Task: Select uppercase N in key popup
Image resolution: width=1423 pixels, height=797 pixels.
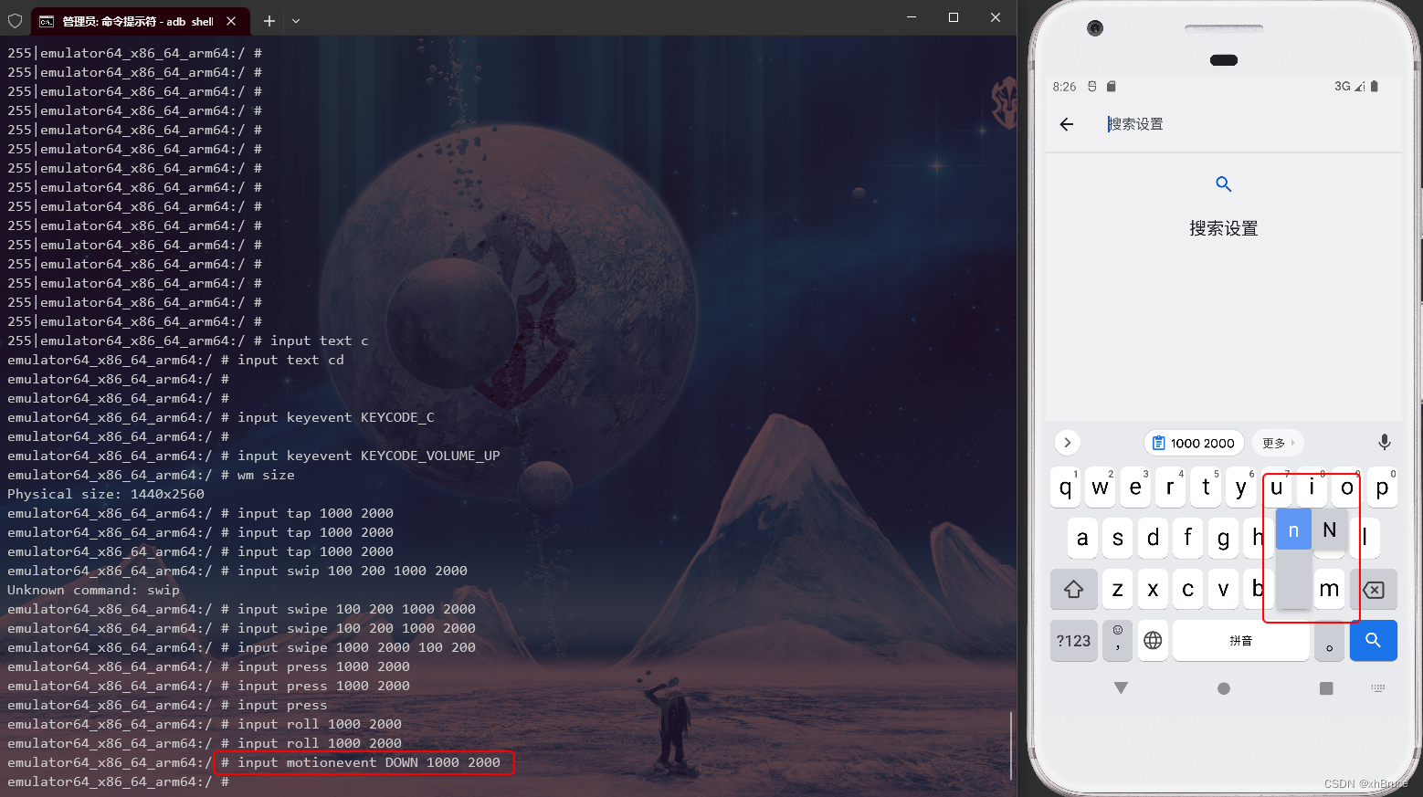Action: (x=1330, y=530)
